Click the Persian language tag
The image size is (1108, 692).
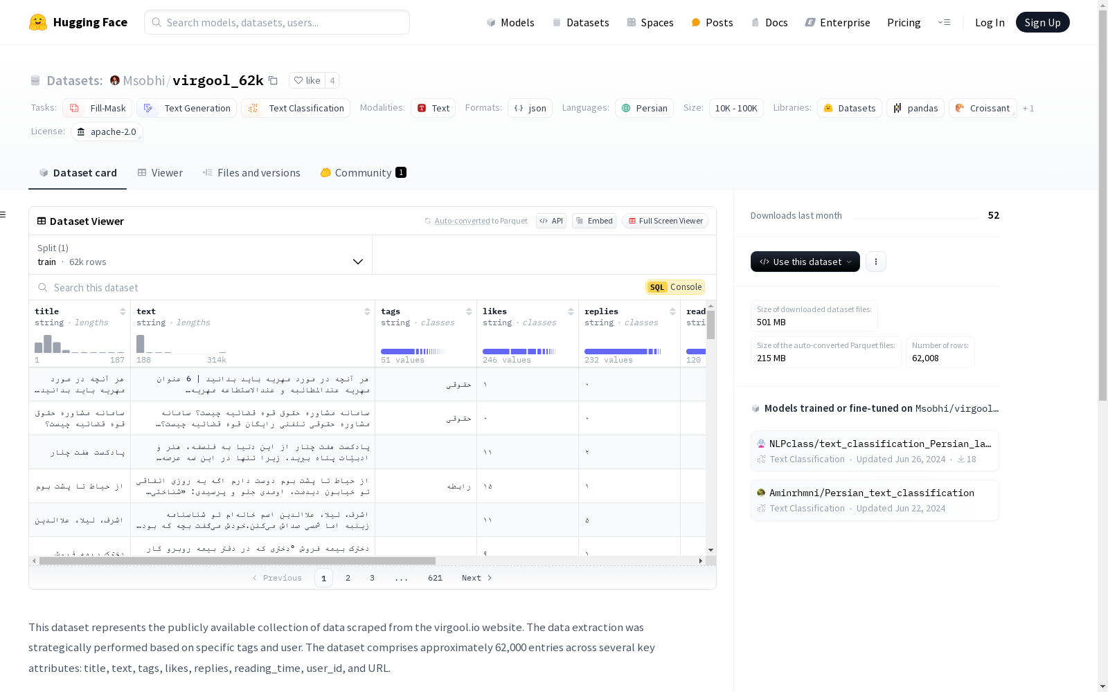click(644, 108)
